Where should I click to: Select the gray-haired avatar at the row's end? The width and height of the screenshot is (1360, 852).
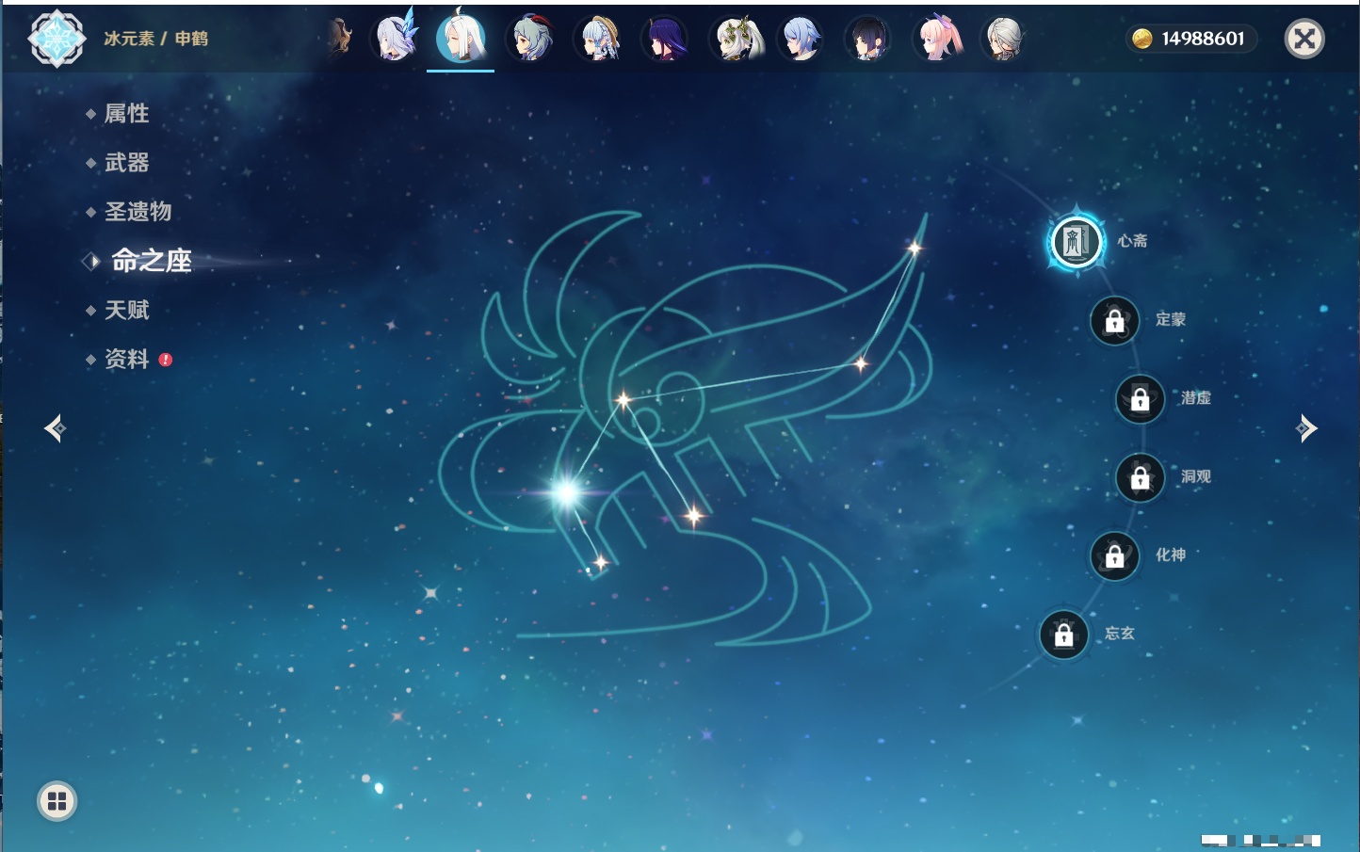click(1003, 39)
